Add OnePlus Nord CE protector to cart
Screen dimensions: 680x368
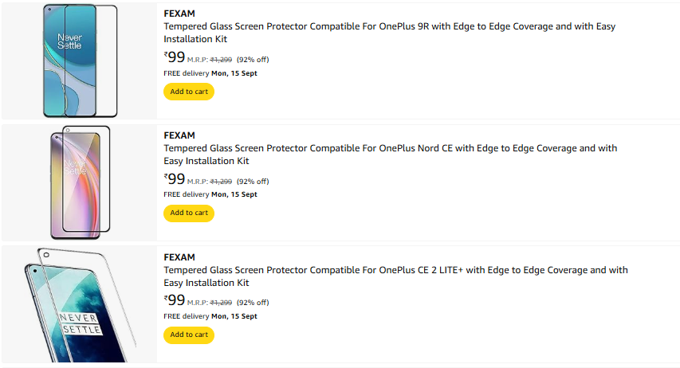[189, 213]
